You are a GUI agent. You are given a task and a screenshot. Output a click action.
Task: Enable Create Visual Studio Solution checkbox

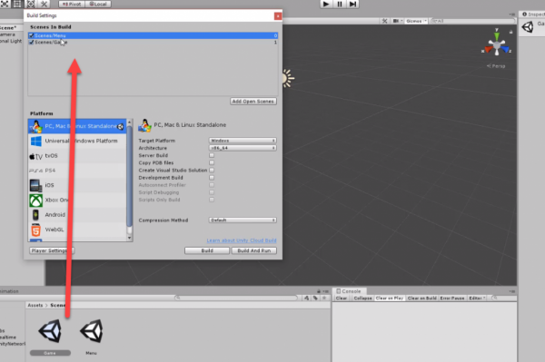tap(212, 170)
